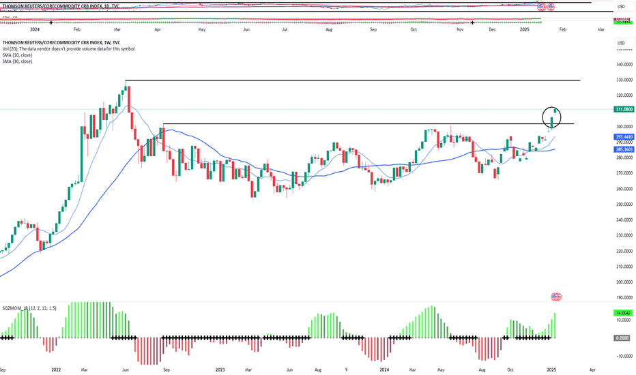Click the 250.0000 level on the price axis
636x375 pixels.
tap(624, 205)
